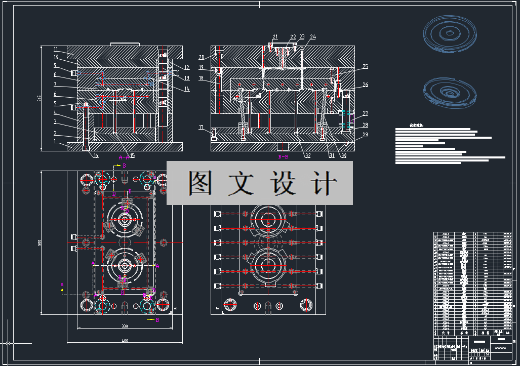Pick the 330 width dimension text

click(x=125, y=326)
